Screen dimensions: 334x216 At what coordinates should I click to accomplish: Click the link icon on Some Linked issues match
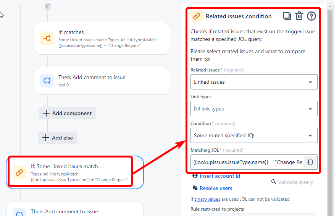pos(19,172)
